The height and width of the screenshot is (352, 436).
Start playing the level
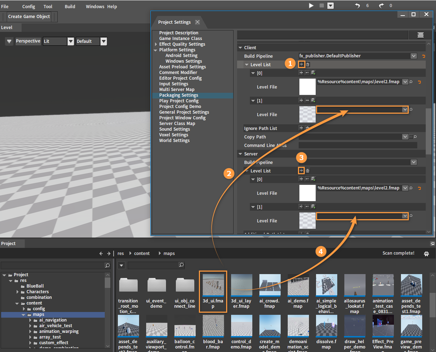311,6
